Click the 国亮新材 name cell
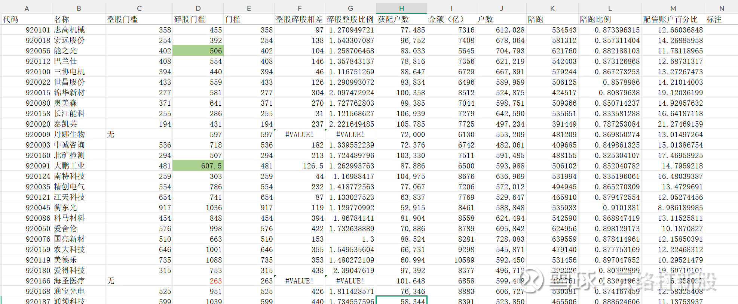Image resolution: width=738 pixels, height=304 pixels. point(79,239)
